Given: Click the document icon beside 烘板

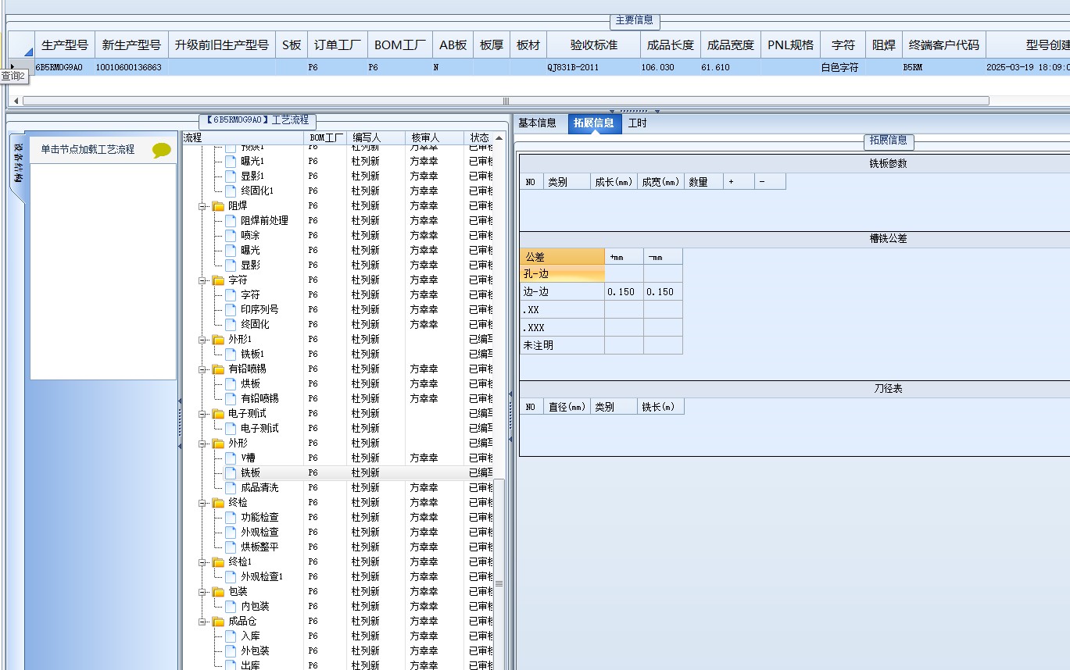Looking at the screenshot, I should tap(231, 384).
